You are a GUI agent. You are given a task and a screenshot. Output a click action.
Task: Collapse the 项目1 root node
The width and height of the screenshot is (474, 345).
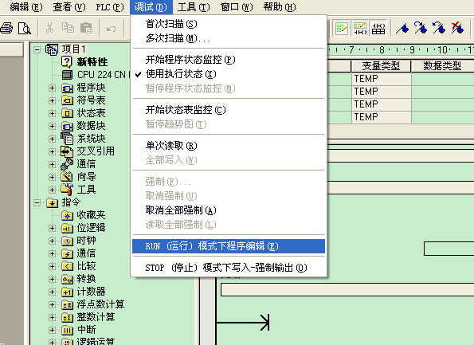pyautogui.click(x=37, y=49)
